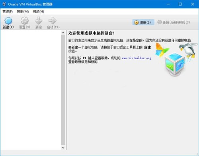The width and height of the screenshot is (199, 156).
Task: Minimize the VirtualBox manager window
Action: [x=168, y=4]
